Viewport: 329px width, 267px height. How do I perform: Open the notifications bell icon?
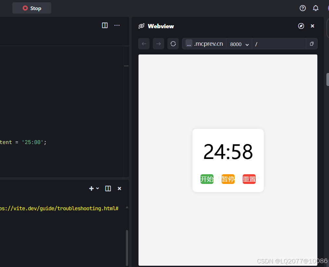pyautogui.click(x=316, y=8)
